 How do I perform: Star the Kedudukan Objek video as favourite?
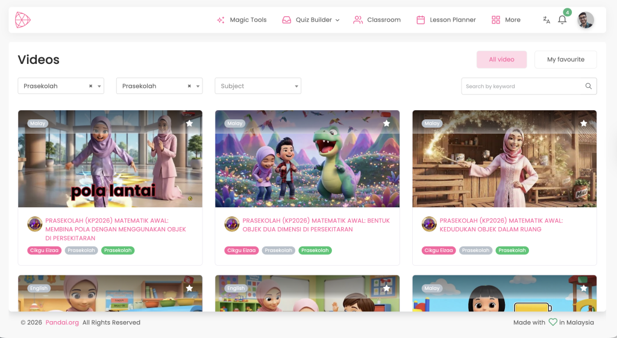click(x=583, y=123)
